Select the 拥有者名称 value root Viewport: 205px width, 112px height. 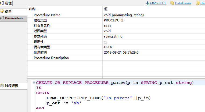[107, 26]
